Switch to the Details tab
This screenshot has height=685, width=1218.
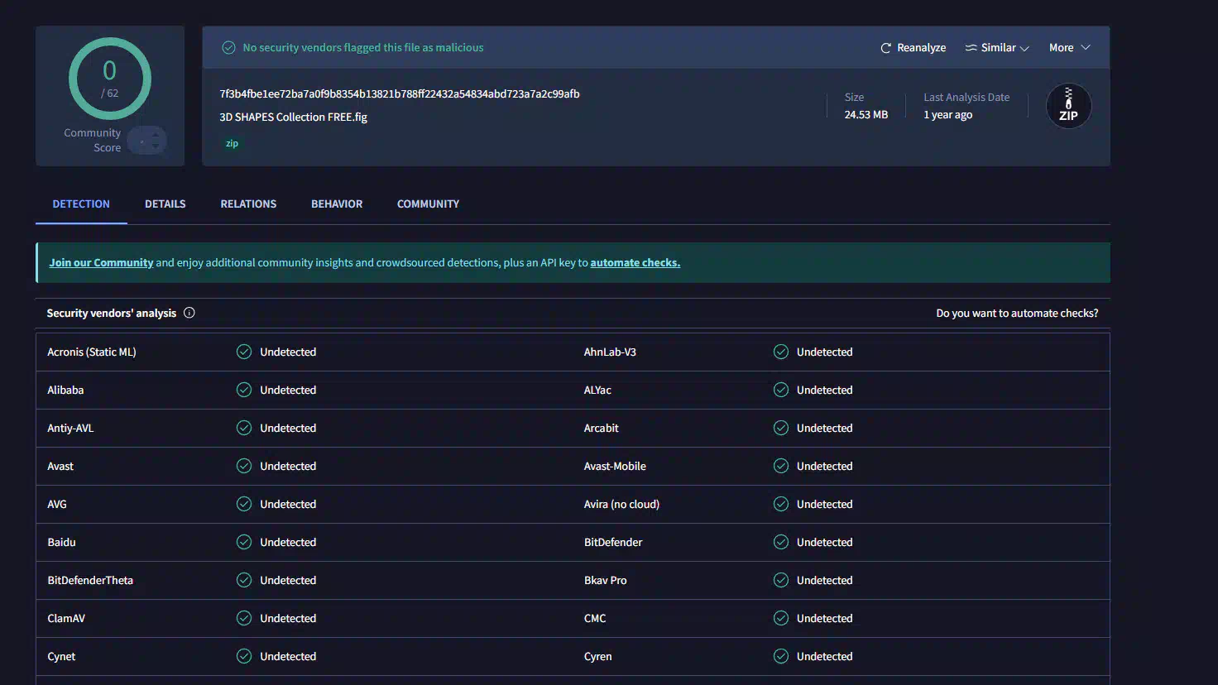point(165,204)
